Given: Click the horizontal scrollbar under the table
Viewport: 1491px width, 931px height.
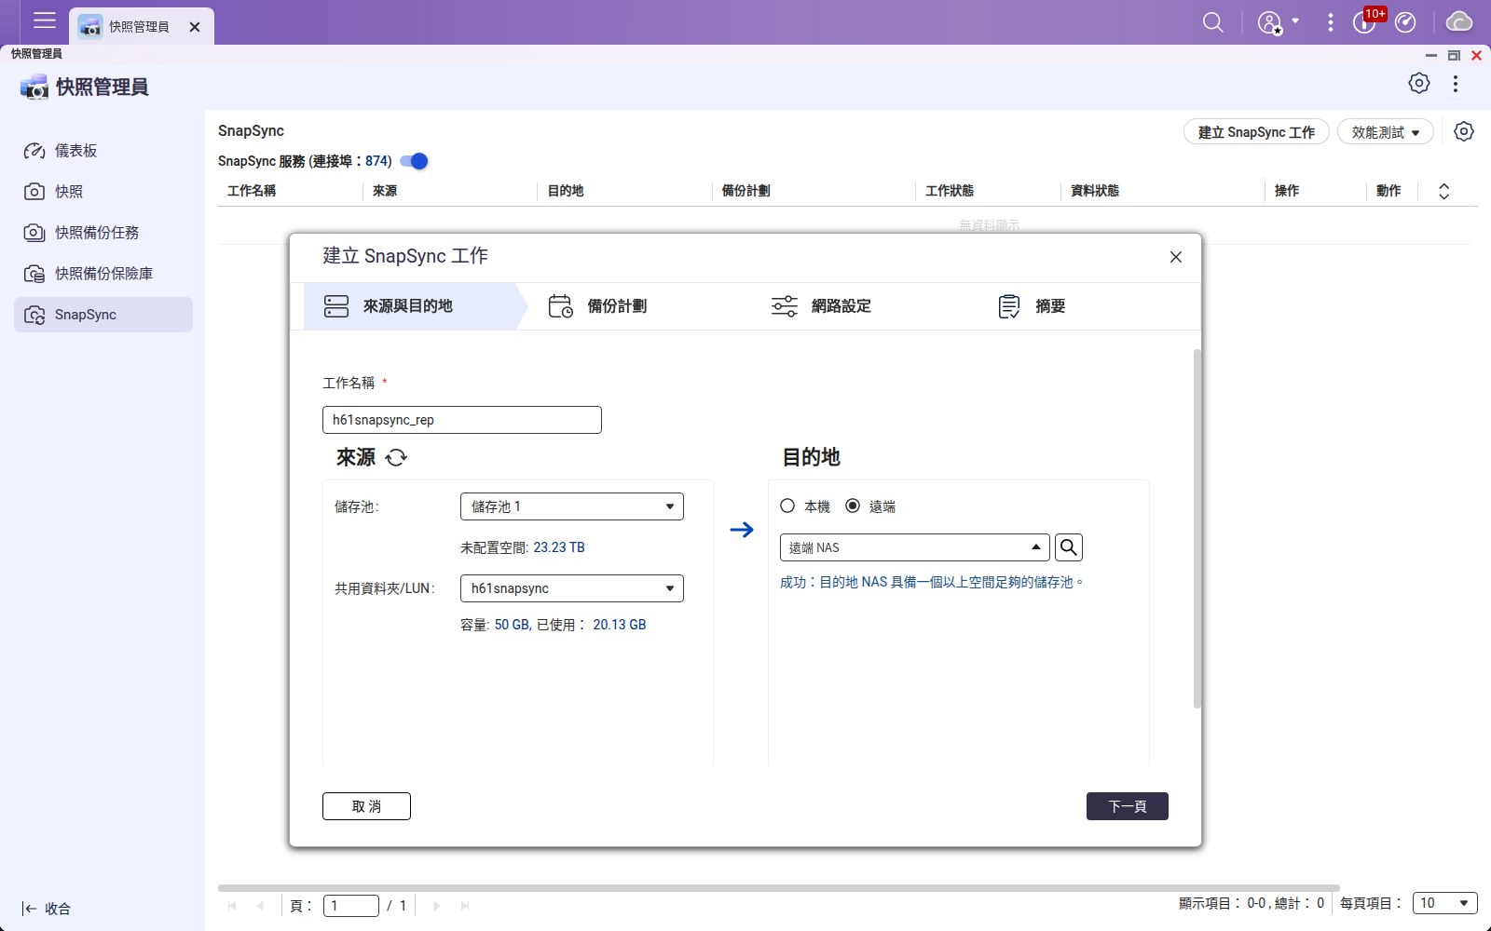Looking at the screenshot, I should [x=778, y=888].
